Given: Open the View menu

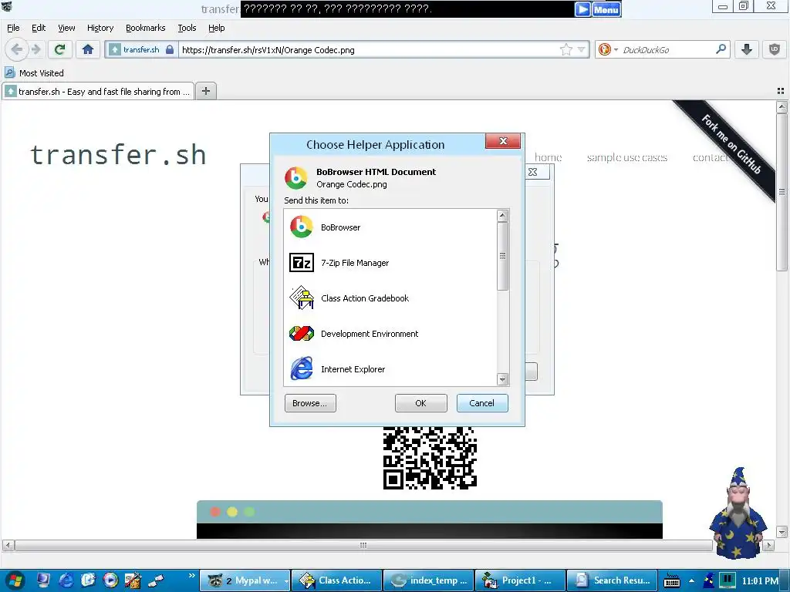Looking at the screenshot, I should click(x=66, y=28).
